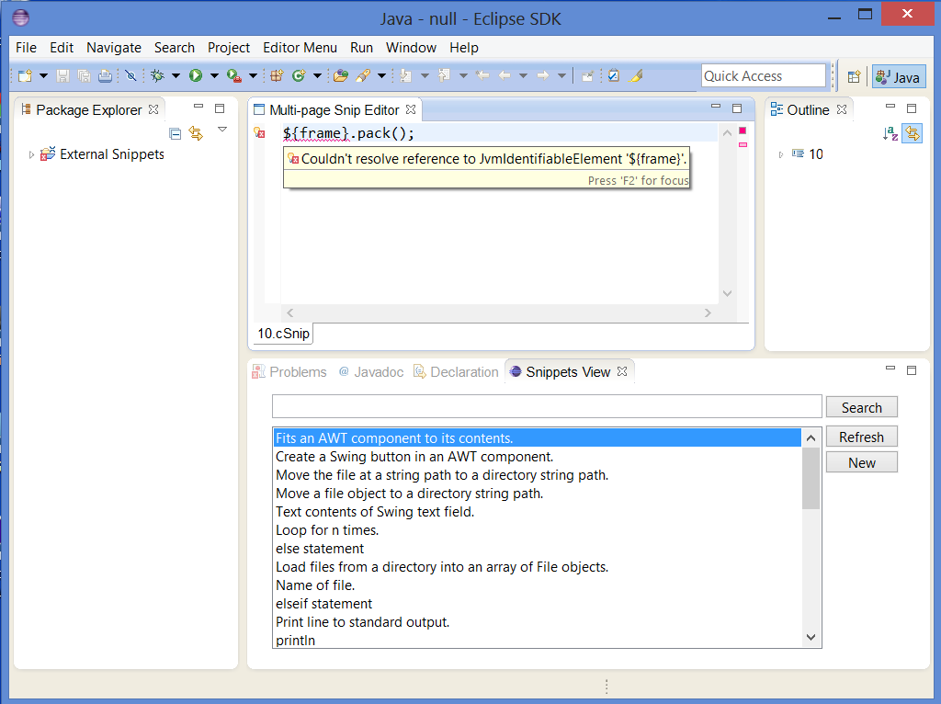Open the Run dropdown arrow

coord(214,75)
